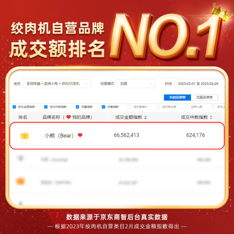Click the 小熊 (Bear) brand name
This screenshot has height=234, width=234.
pos(59,136)
